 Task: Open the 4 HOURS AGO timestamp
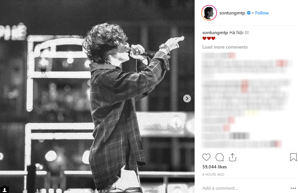pos(213,174)
